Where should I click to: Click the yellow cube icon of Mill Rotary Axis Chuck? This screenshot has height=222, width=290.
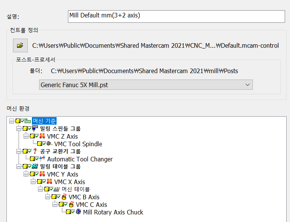click(68, 212)
